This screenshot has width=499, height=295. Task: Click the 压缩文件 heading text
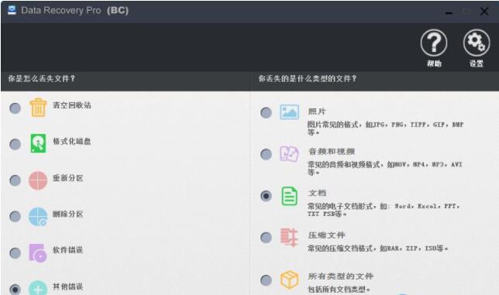(326, 235)
